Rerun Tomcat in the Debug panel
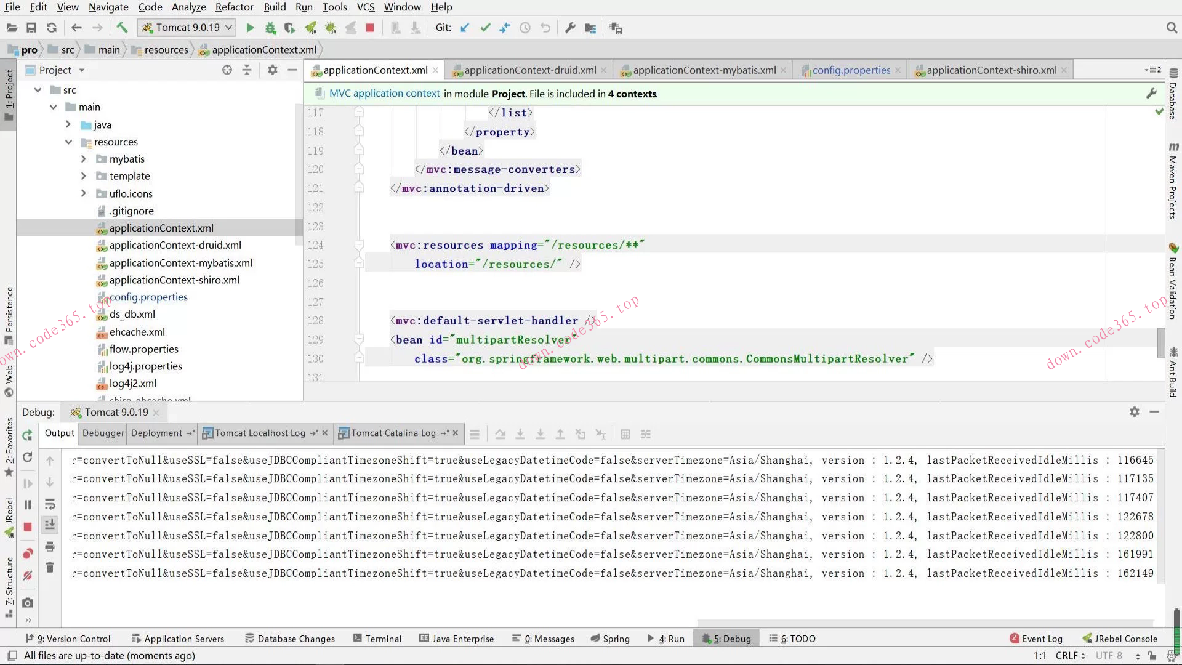 coord(28,435)
